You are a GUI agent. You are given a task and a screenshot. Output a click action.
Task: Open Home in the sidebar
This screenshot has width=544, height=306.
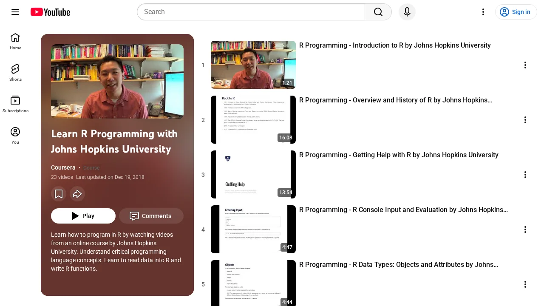tap(15, 41)
